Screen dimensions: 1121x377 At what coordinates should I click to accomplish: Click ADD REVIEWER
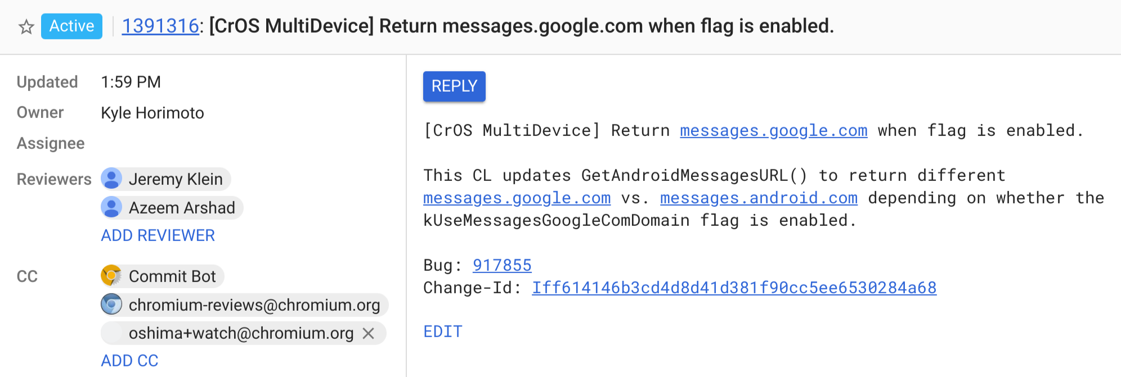pyautogui.click(x=158, y=235)
